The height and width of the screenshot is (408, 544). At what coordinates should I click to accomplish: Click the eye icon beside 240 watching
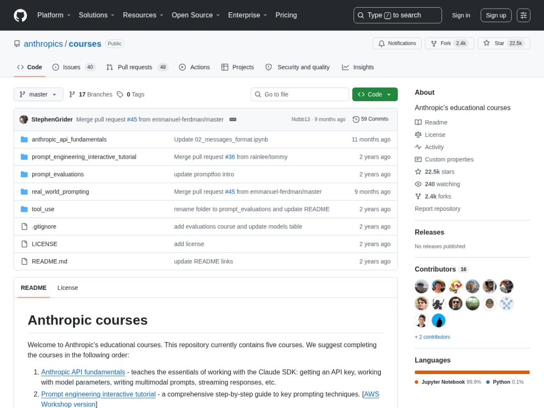(418, 184)
